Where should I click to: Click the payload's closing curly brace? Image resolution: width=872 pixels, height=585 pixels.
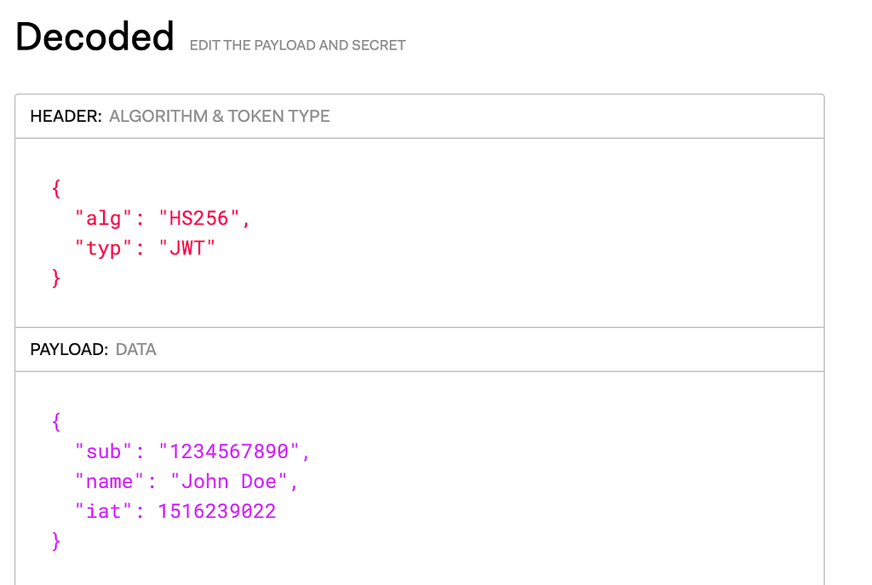[x=56, y=541]
